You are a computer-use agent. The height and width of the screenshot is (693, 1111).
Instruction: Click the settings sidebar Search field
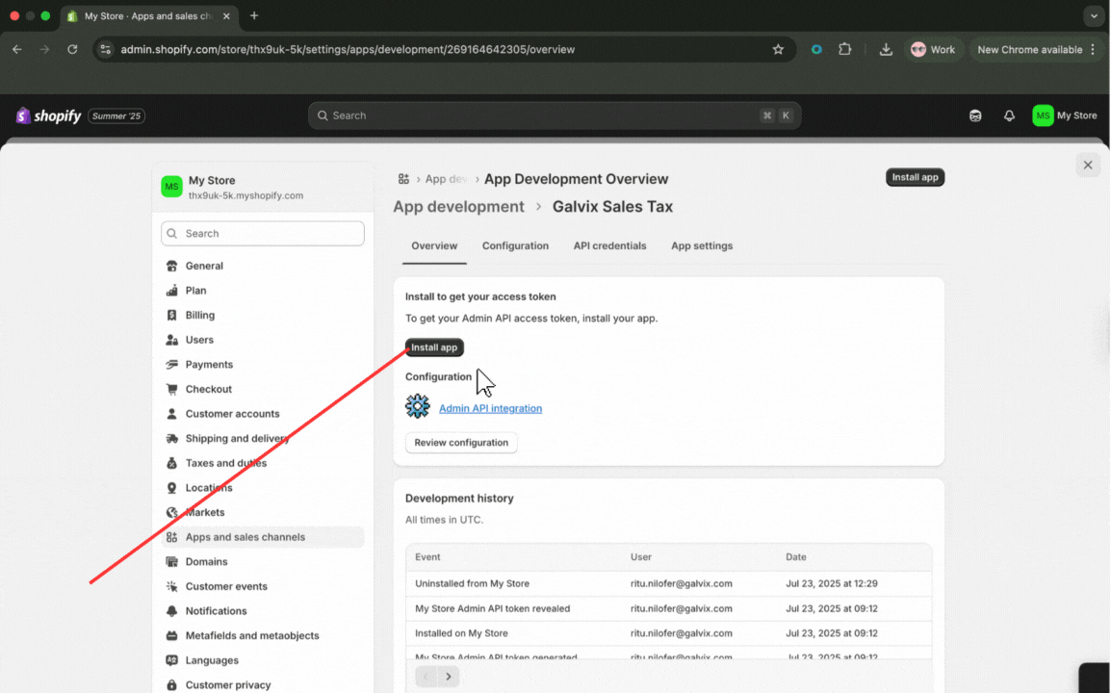tap(262, 233)
